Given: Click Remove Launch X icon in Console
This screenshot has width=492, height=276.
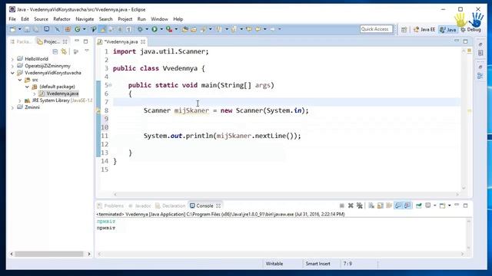Looking at the screenshot, I should [351, 205].
